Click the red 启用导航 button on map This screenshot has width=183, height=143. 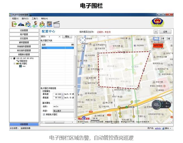click(157, 45)
